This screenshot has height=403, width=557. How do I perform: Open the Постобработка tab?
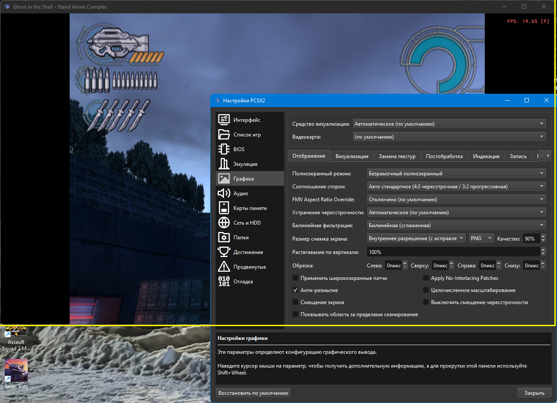coord(444,156)
